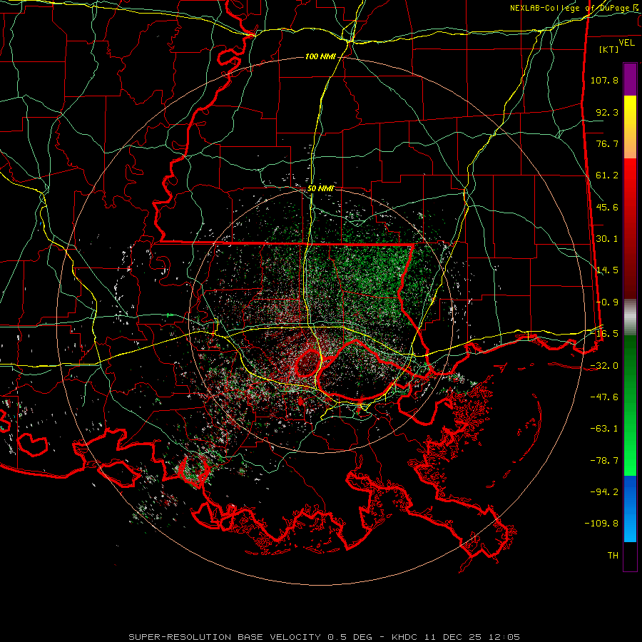Click the VEL legend title
Viewport: 642px width, 642px height.
pos(626,43)
